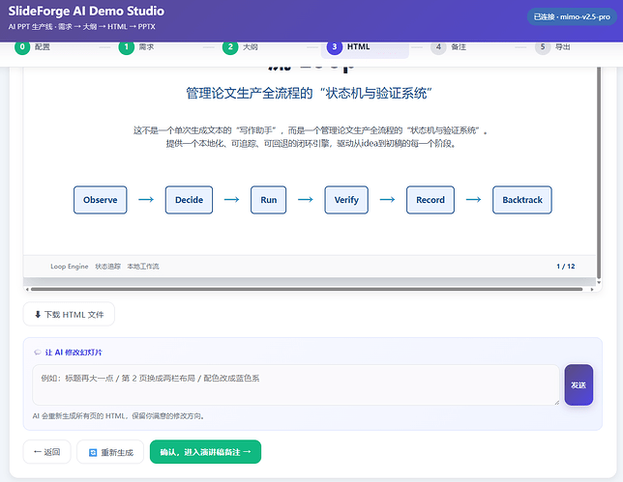
Task: Go to step 0 配置
Action: pos(33,46)
